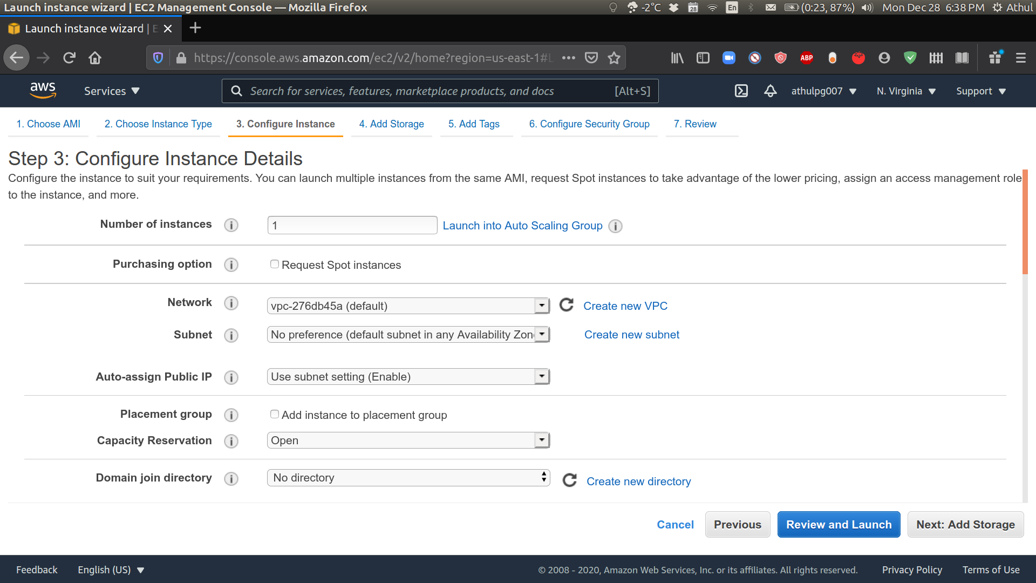Expand the Network VPC dropdown
The width and height of the screenshot is (1036, 583).
click(543, 306)
